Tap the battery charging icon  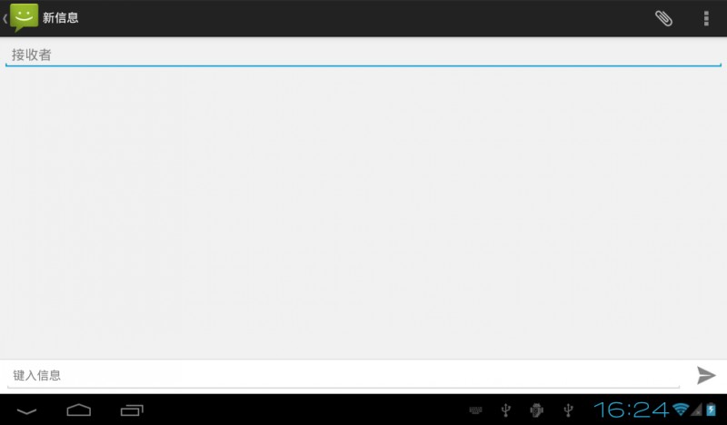pos(712,410)
